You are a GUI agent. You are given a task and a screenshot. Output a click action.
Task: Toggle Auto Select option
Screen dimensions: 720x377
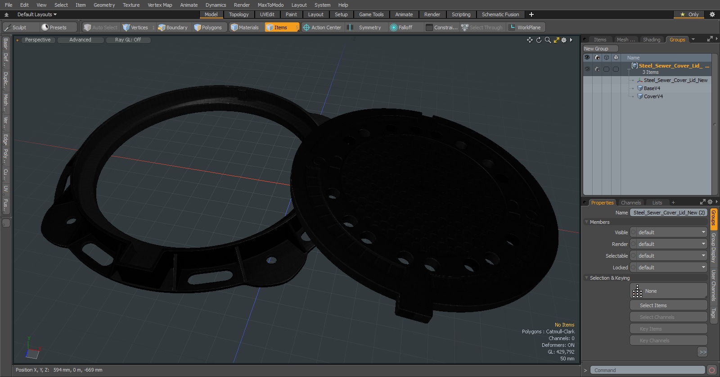[x=100, y=27]
